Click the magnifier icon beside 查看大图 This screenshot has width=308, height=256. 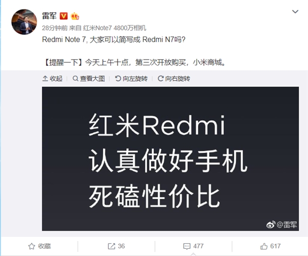(x=75, y=79)
